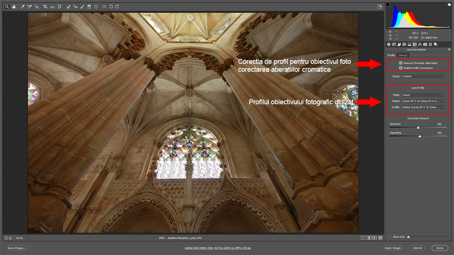Disable Enable Profile Corrections checkbox
The image size is (454, 255).
[401, 68]
